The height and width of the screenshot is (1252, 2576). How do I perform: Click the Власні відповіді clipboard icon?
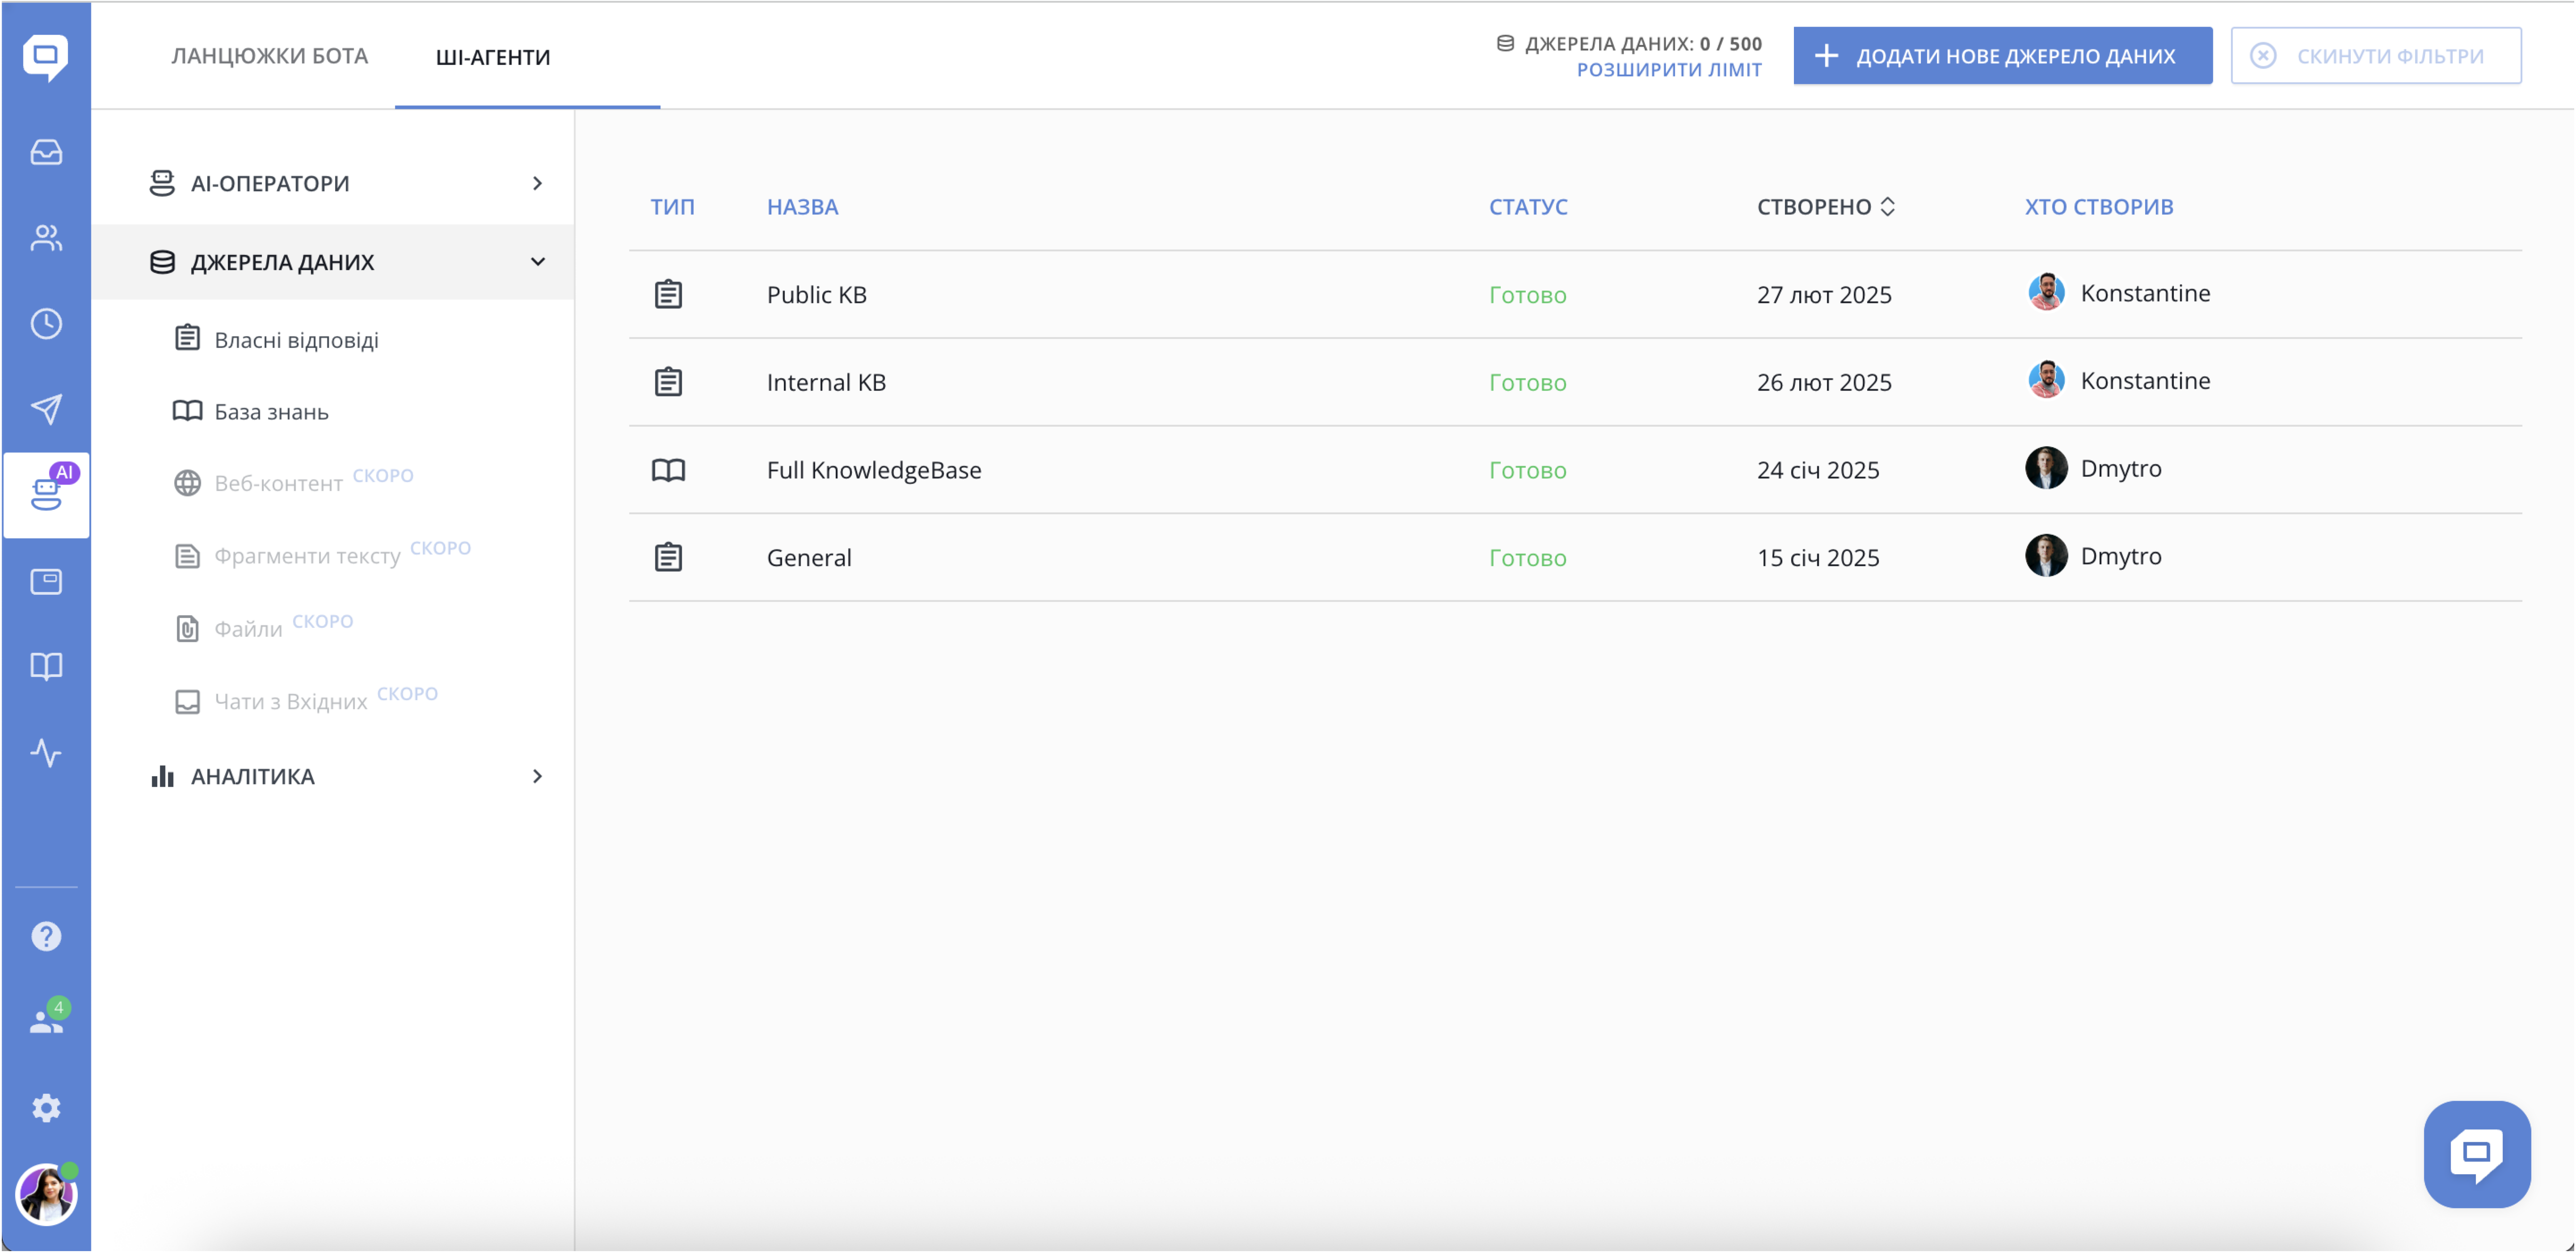pos(187,338)
